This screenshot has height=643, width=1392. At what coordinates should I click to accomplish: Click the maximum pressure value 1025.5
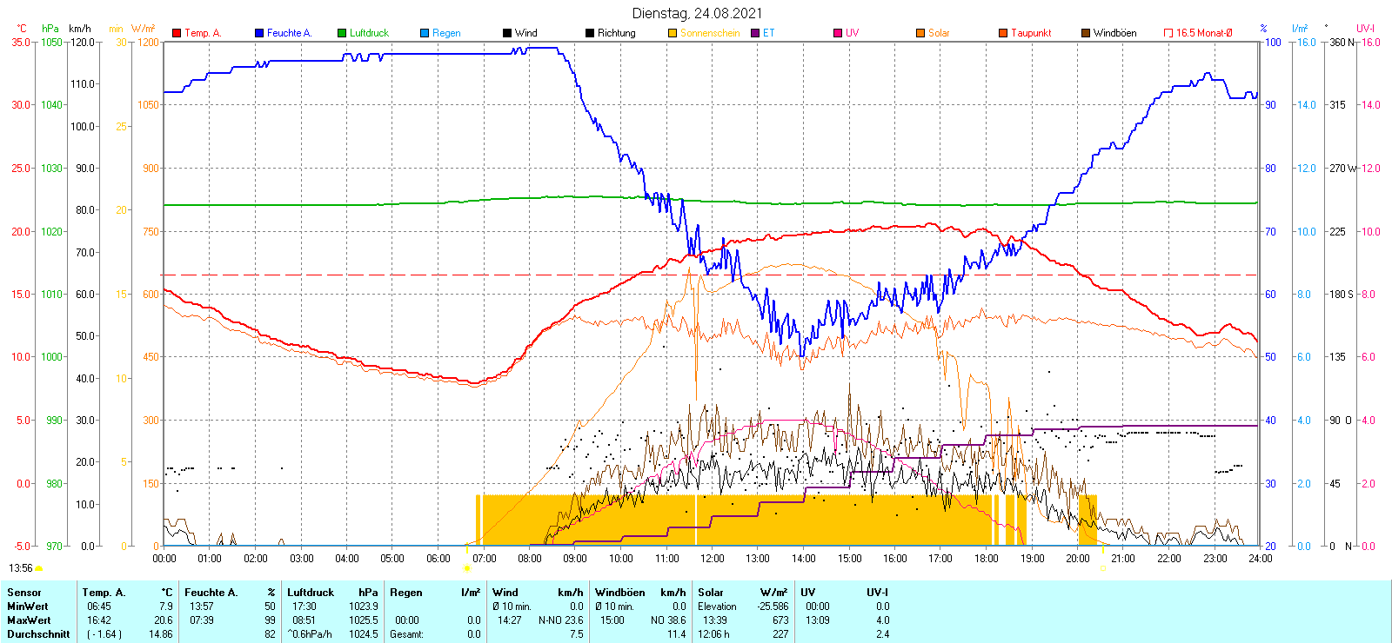coord(364,620)
